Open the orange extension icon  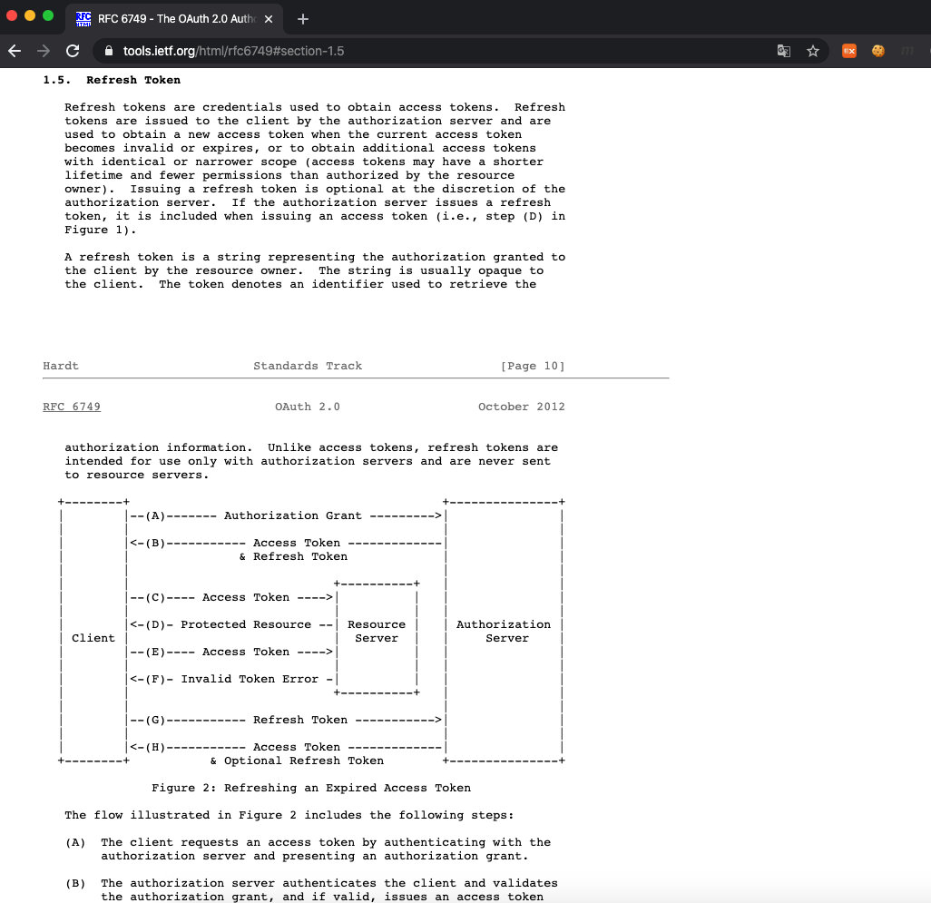849,51
